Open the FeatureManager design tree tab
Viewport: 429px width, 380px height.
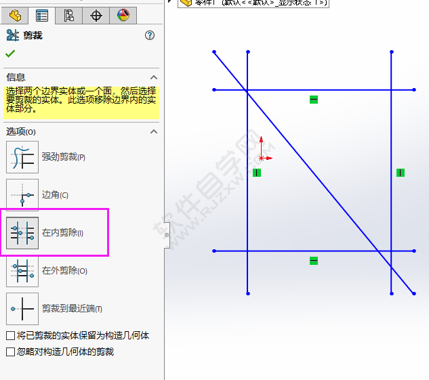point(15,16)
